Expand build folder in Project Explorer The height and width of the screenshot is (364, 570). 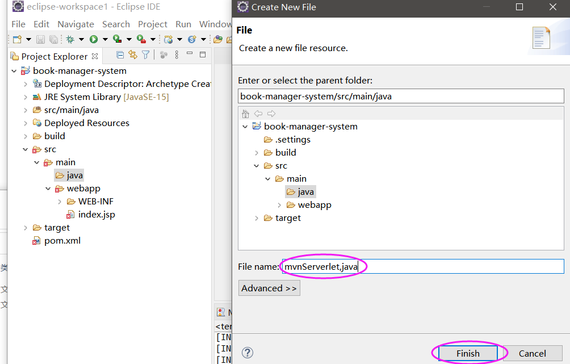(26, 136)
